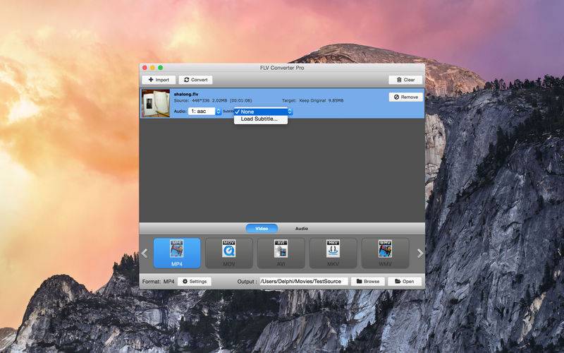564x353 pixels.
Task: Maximize the FLV Converter Pro window
Action: (x=161, y=68)
